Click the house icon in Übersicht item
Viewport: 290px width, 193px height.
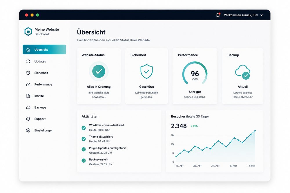28,50
